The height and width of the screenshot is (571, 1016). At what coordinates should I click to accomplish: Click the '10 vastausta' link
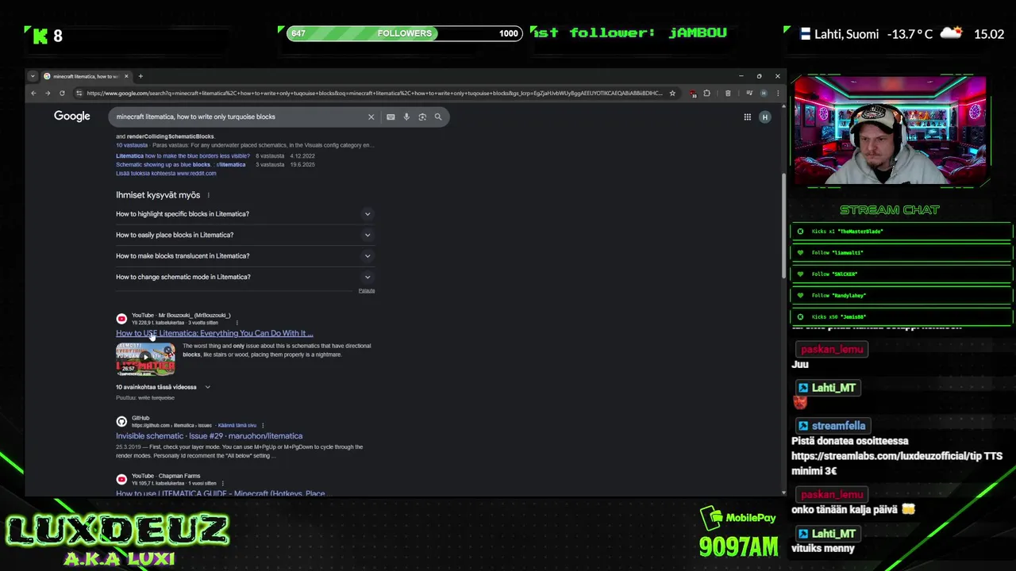132,145
